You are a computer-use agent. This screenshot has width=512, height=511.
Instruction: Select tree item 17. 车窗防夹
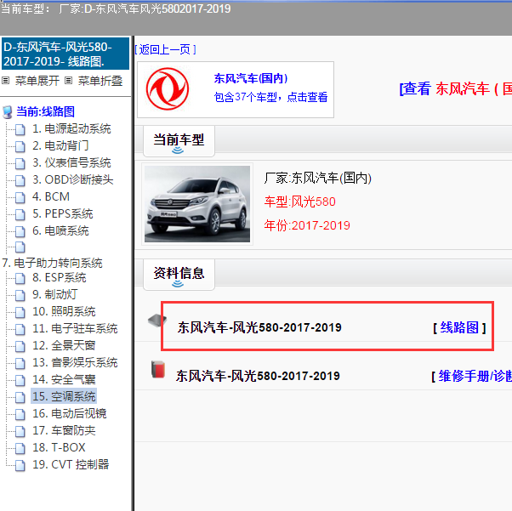coord(64,431)
